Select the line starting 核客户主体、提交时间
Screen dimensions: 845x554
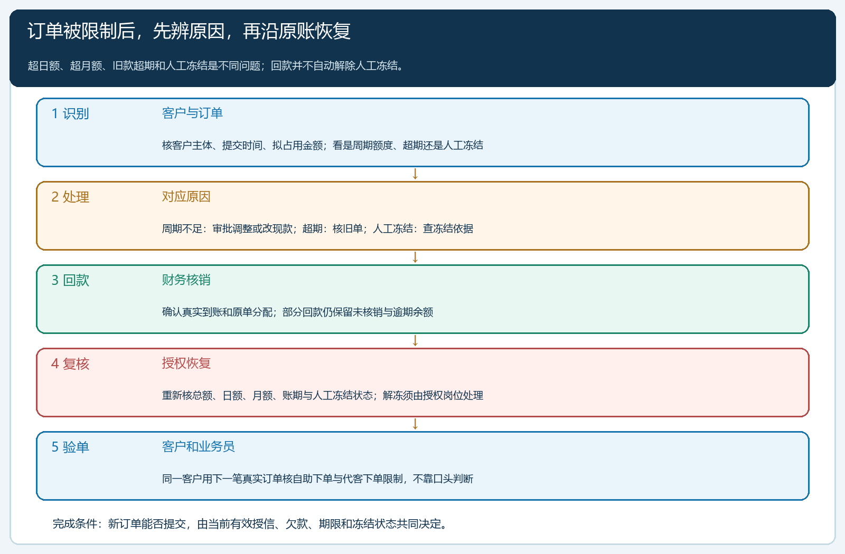[322, 145]
